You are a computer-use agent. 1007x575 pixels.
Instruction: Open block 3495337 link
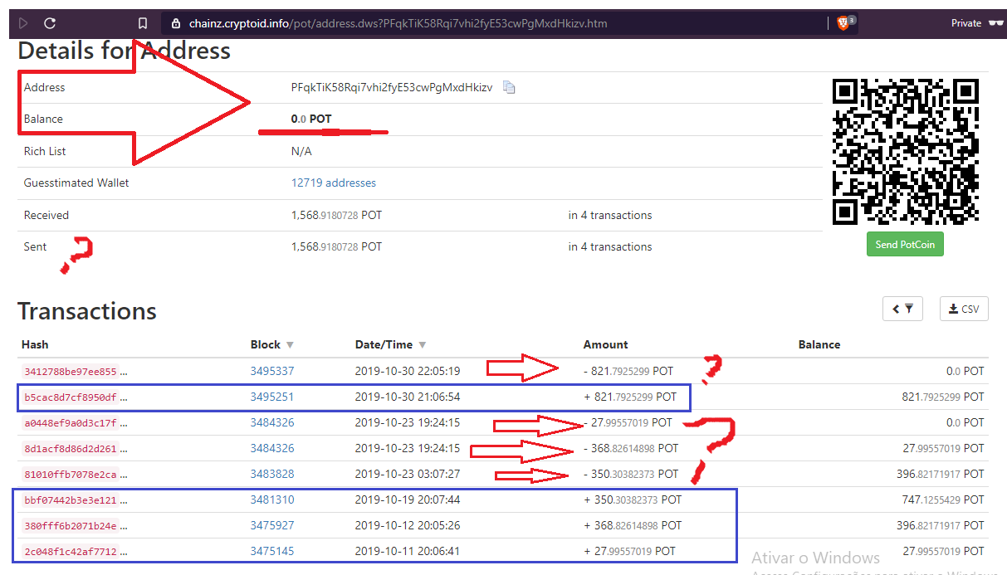pos(272,371)
